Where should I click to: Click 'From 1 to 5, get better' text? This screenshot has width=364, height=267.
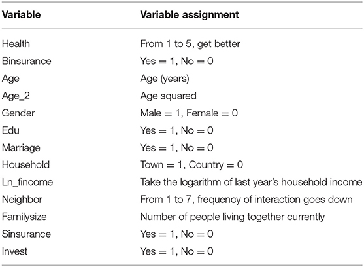coord(190,44)
